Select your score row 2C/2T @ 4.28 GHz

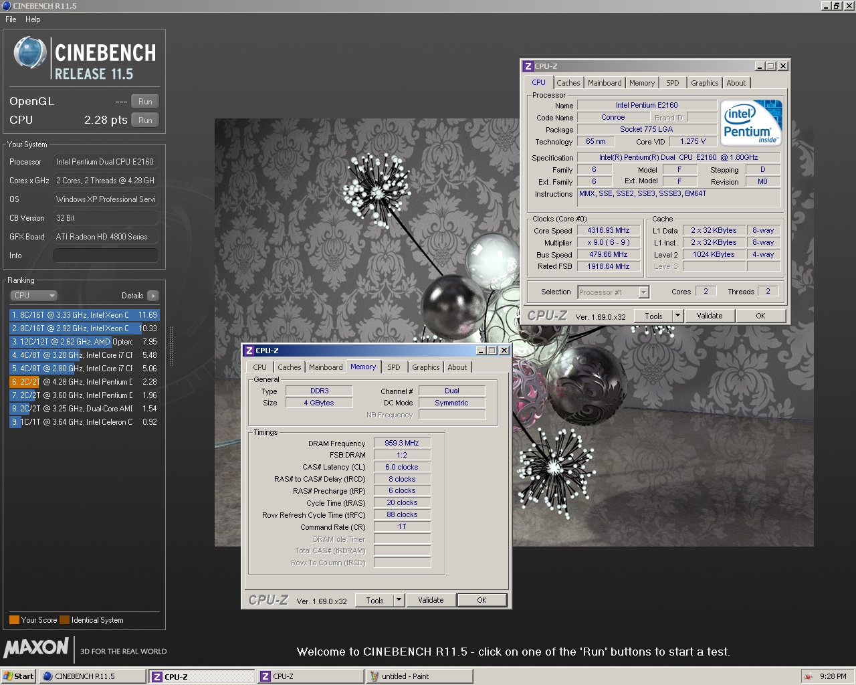[x=84, y=382]
